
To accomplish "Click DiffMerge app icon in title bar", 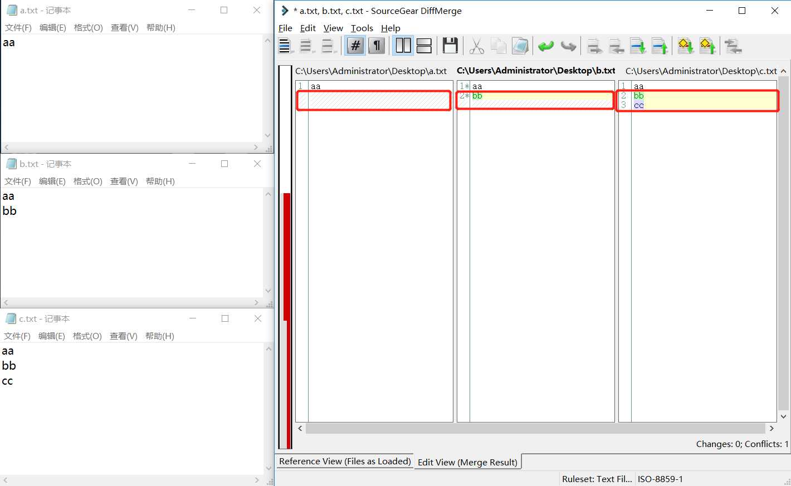I will point(285,11).
